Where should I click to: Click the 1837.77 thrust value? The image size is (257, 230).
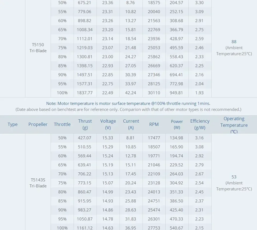click(x=84, y=93)
